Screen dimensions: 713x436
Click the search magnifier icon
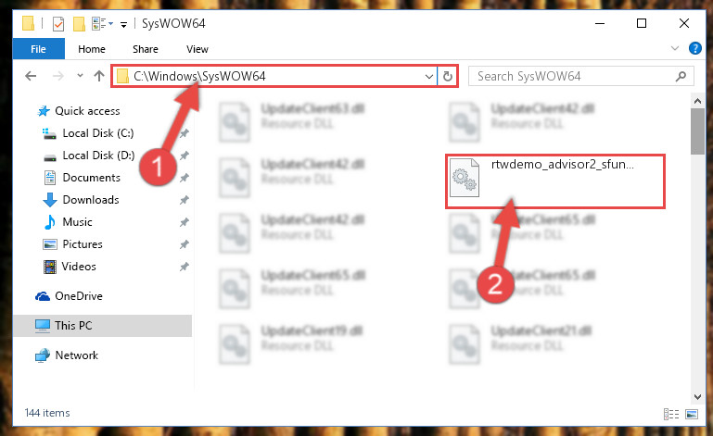pos(681,76)
